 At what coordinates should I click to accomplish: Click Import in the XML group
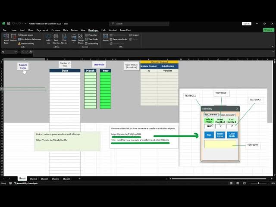134,35
